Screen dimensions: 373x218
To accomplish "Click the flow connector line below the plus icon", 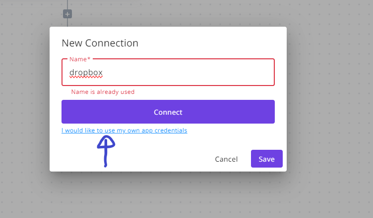I will point(67,23).
